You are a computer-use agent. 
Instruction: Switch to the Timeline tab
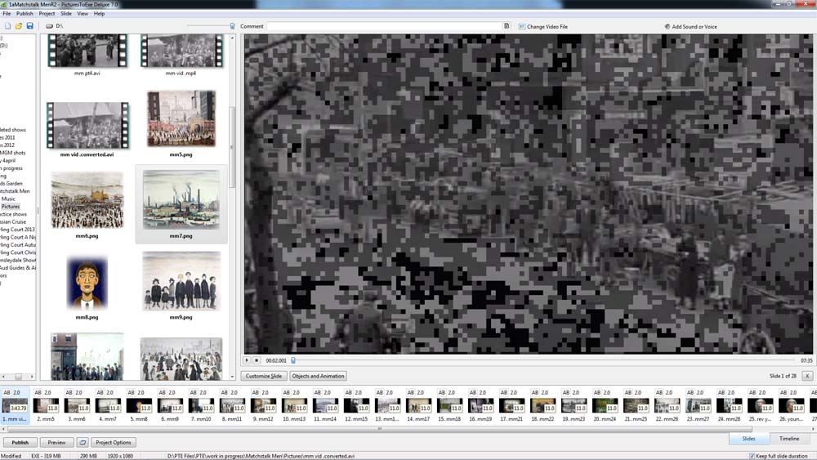(x=789, y=439)
